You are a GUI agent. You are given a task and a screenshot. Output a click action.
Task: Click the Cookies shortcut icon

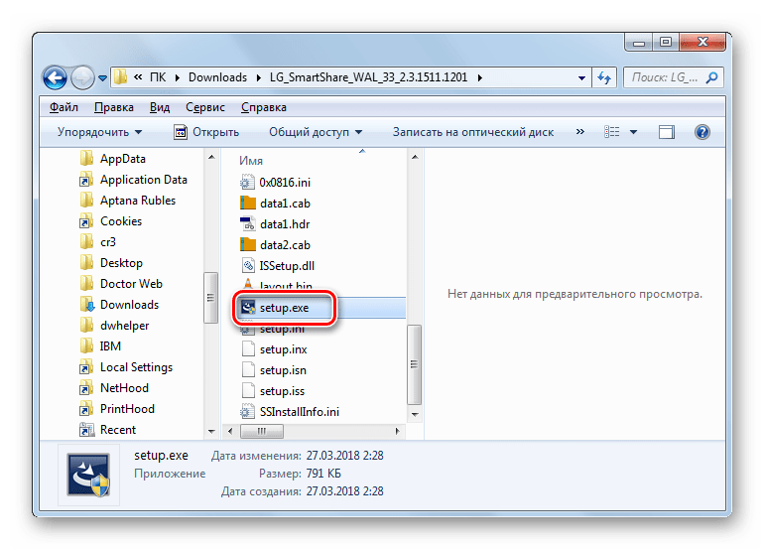87,221
